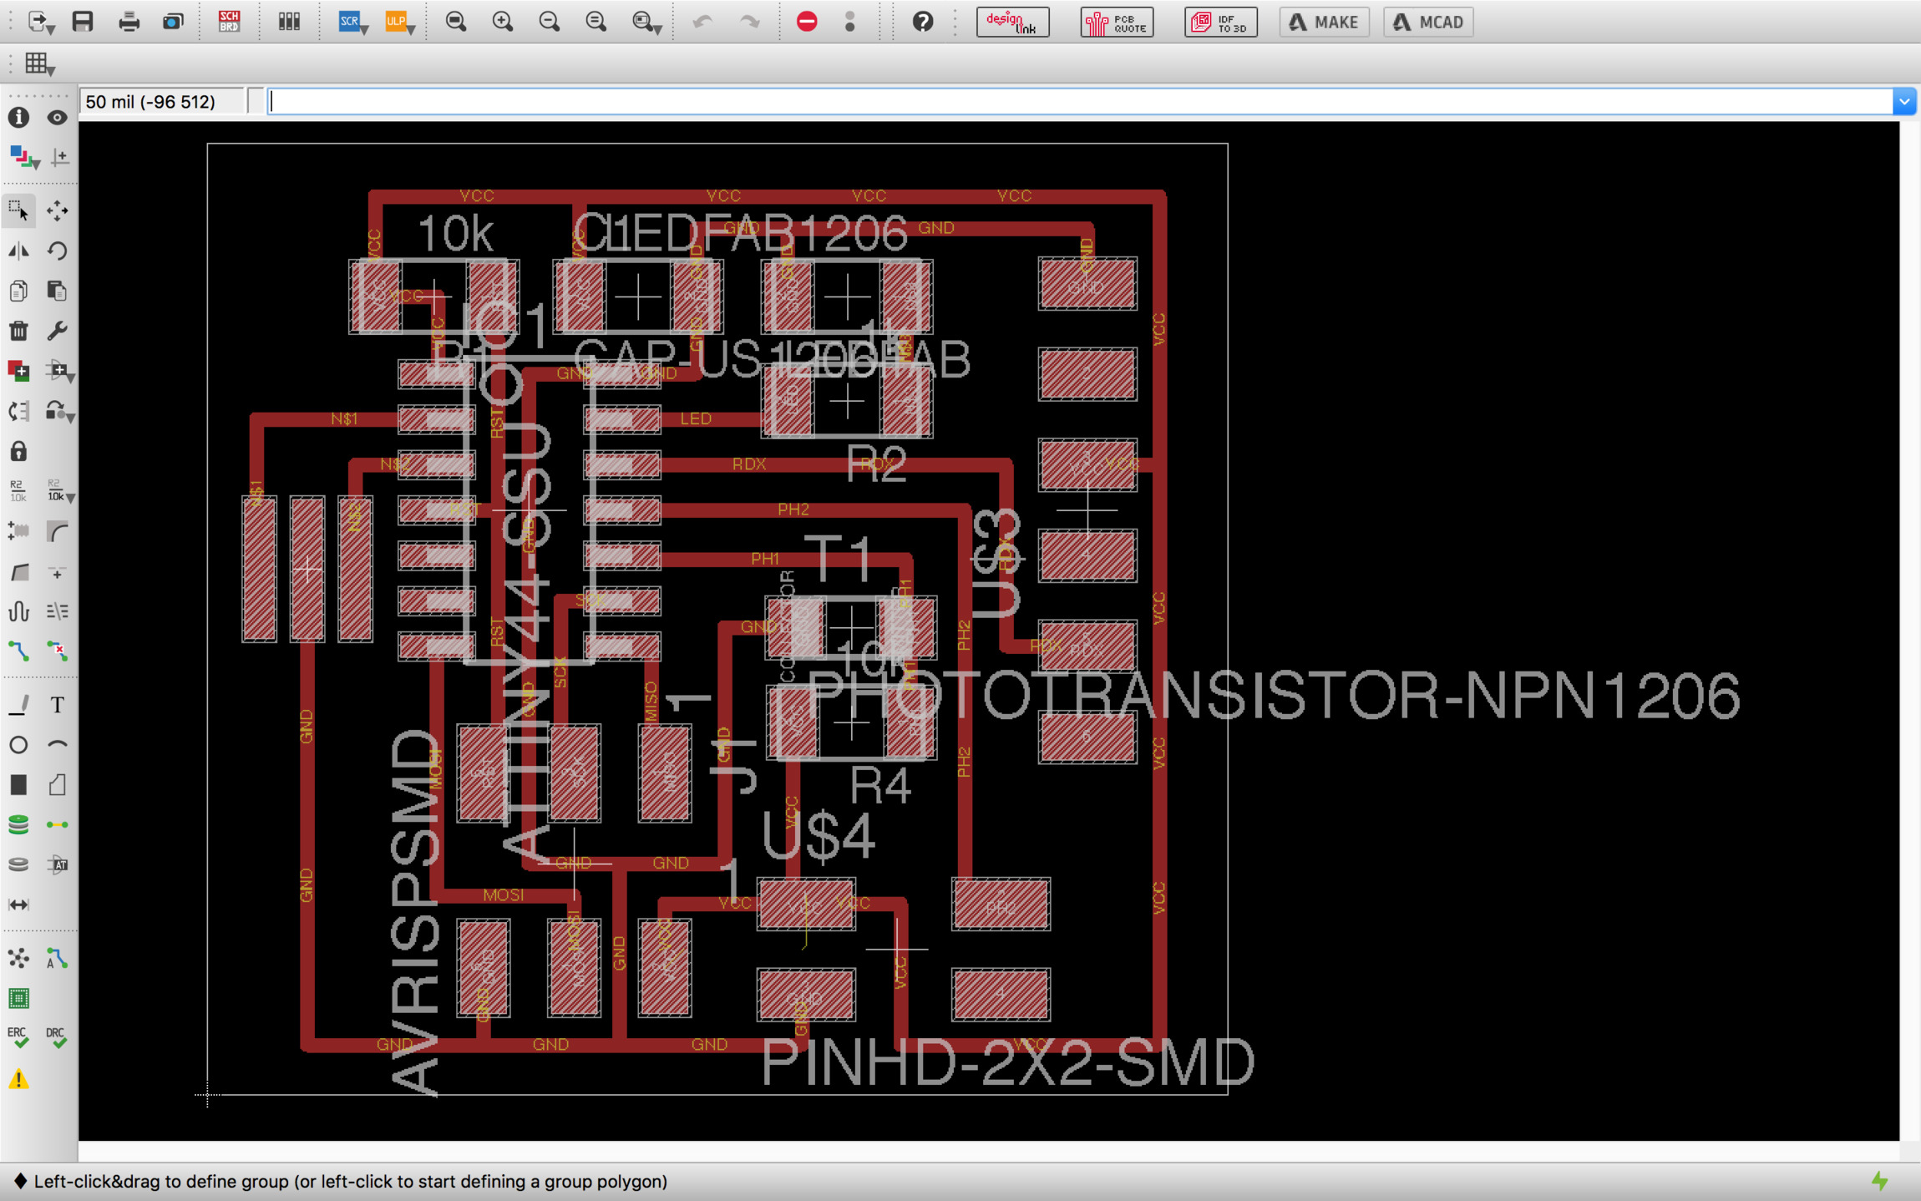Open the design blocks library icon

289,22
